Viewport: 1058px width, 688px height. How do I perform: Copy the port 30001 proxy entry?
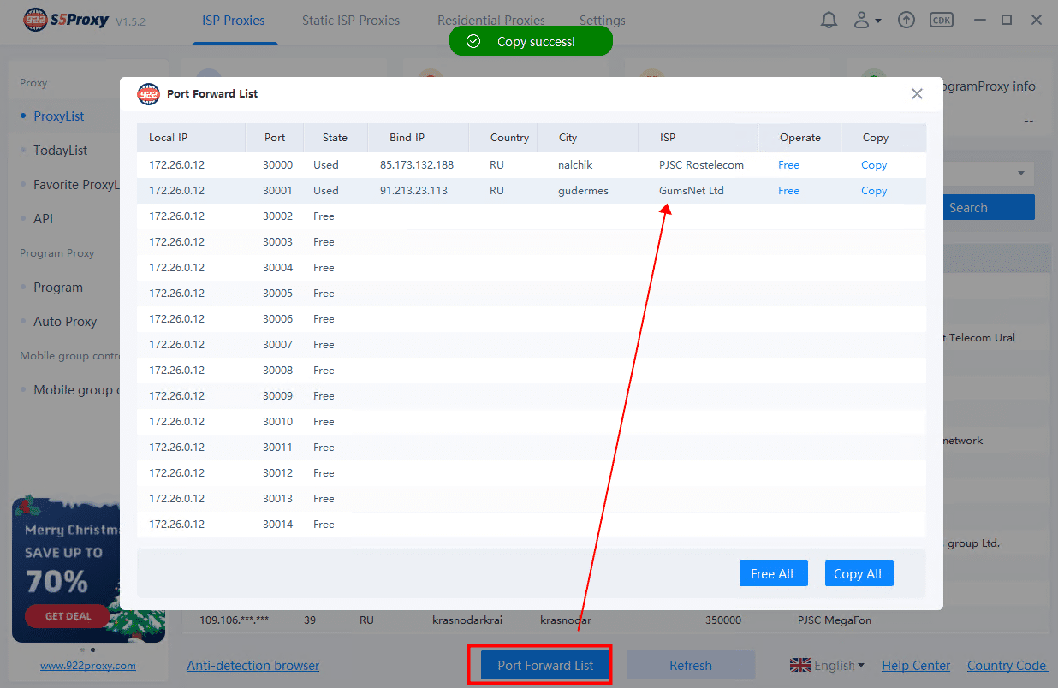[x=873, y=191]
